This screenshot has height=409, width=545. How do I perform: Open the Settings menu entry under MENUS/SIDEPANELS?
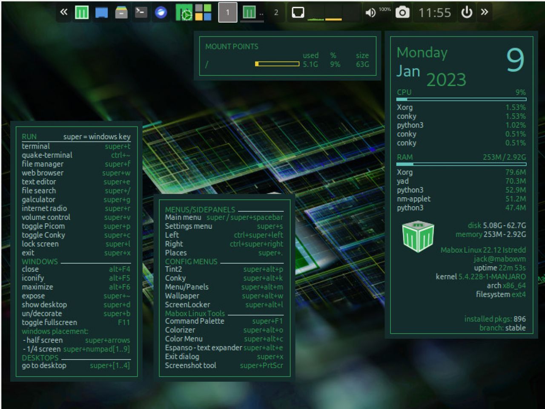[189, 226]
